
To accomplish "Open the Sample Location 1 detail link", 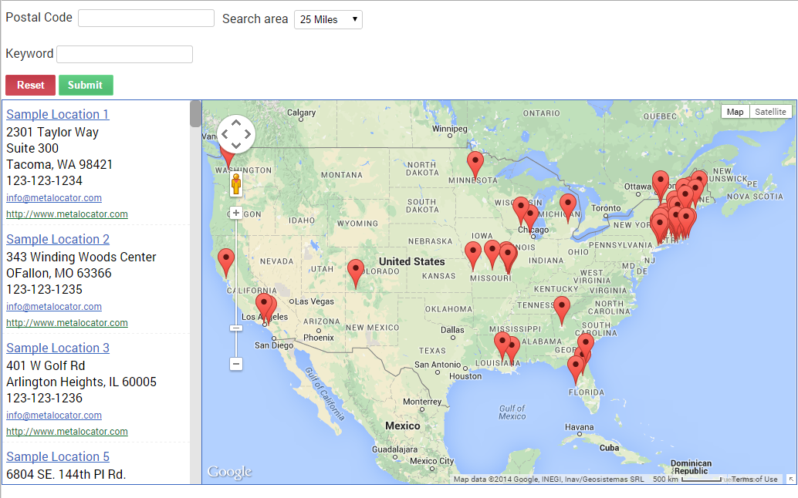I will pyautogui.click(x=57, y=114).
